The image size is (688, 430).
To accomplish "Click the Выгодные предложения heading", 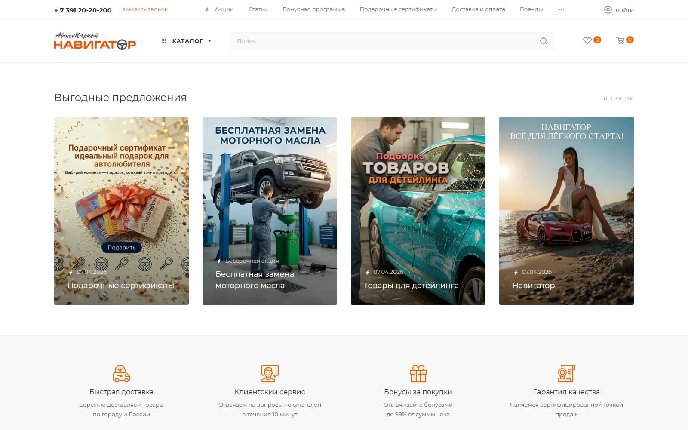I will (120, 98).
